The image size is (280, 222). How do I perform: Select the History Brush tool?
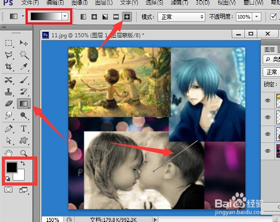pos(24,92)
